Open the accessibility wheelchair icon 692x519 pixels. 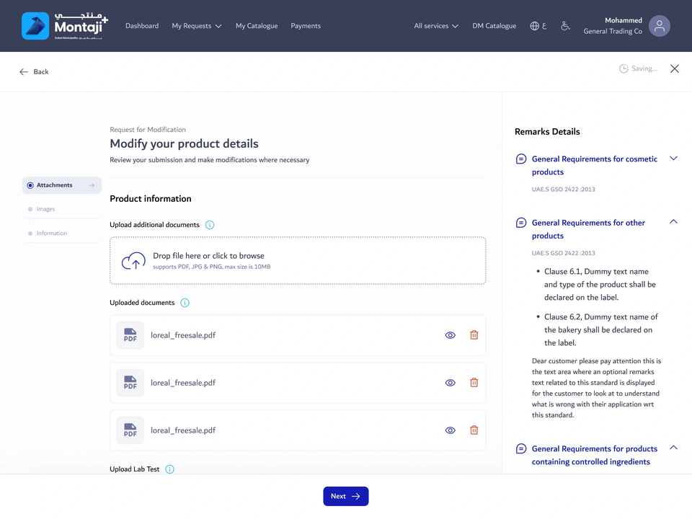pyautogui.click(x=565, y=26)
